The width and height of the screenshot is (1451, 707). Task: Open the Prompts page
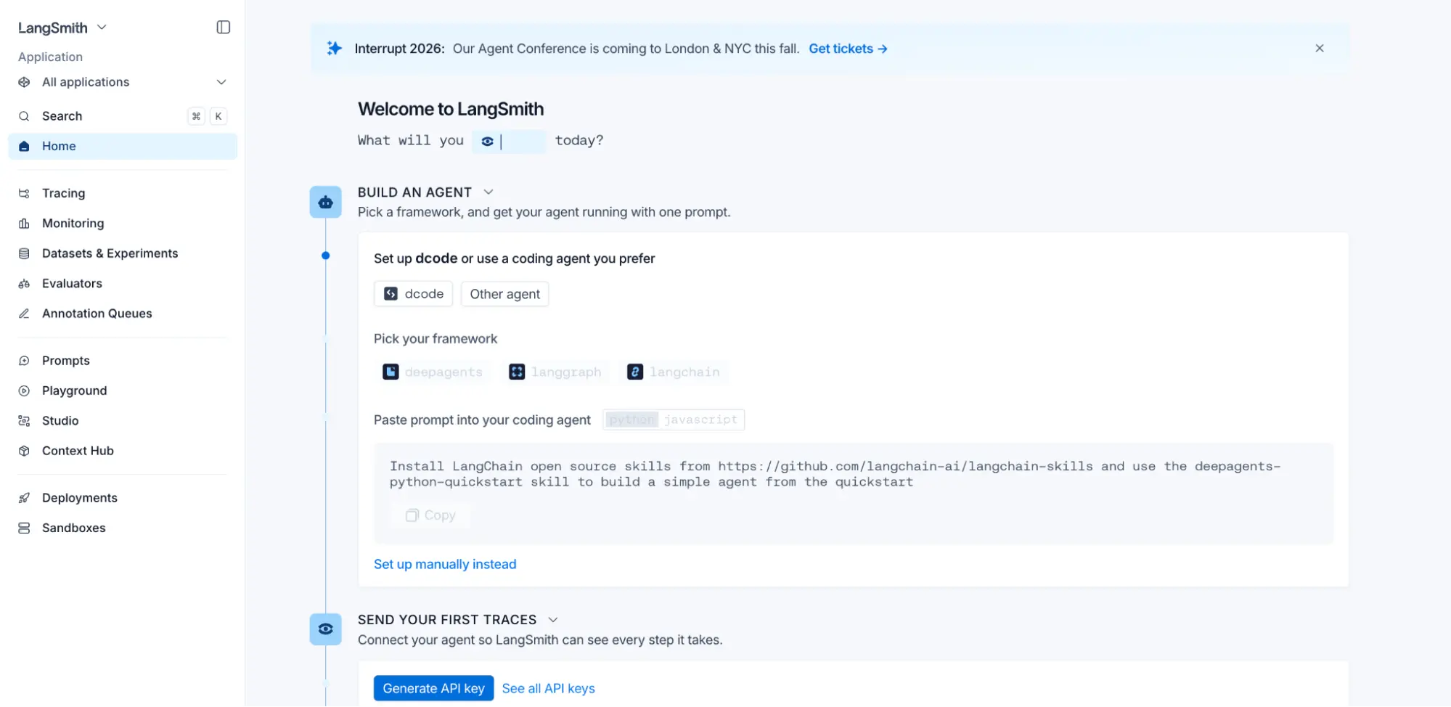point(123,361)
